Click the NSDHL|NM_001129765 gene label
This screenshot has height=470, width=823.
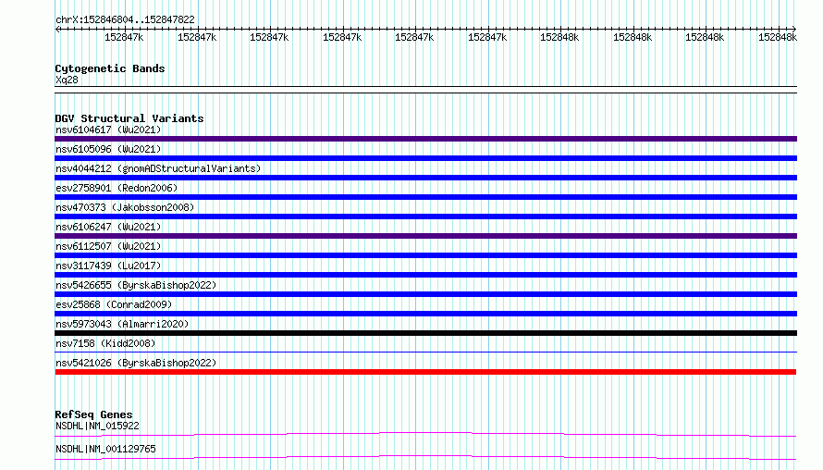(x=105, y=449)
